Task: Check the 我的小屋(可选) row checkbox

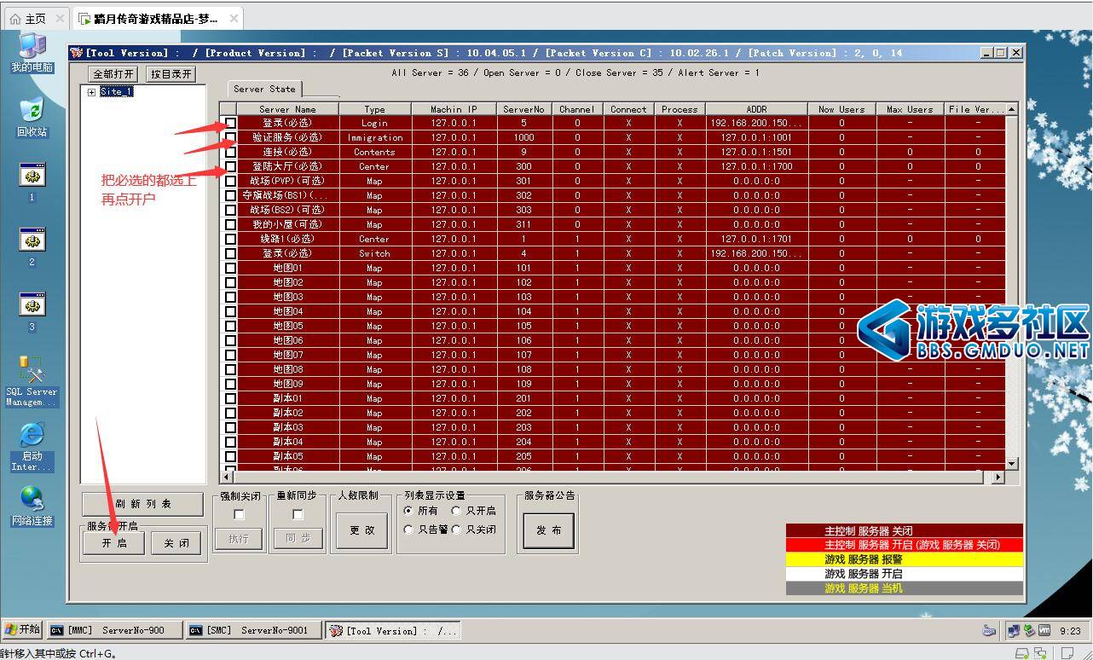Action: tap(230, 224)
